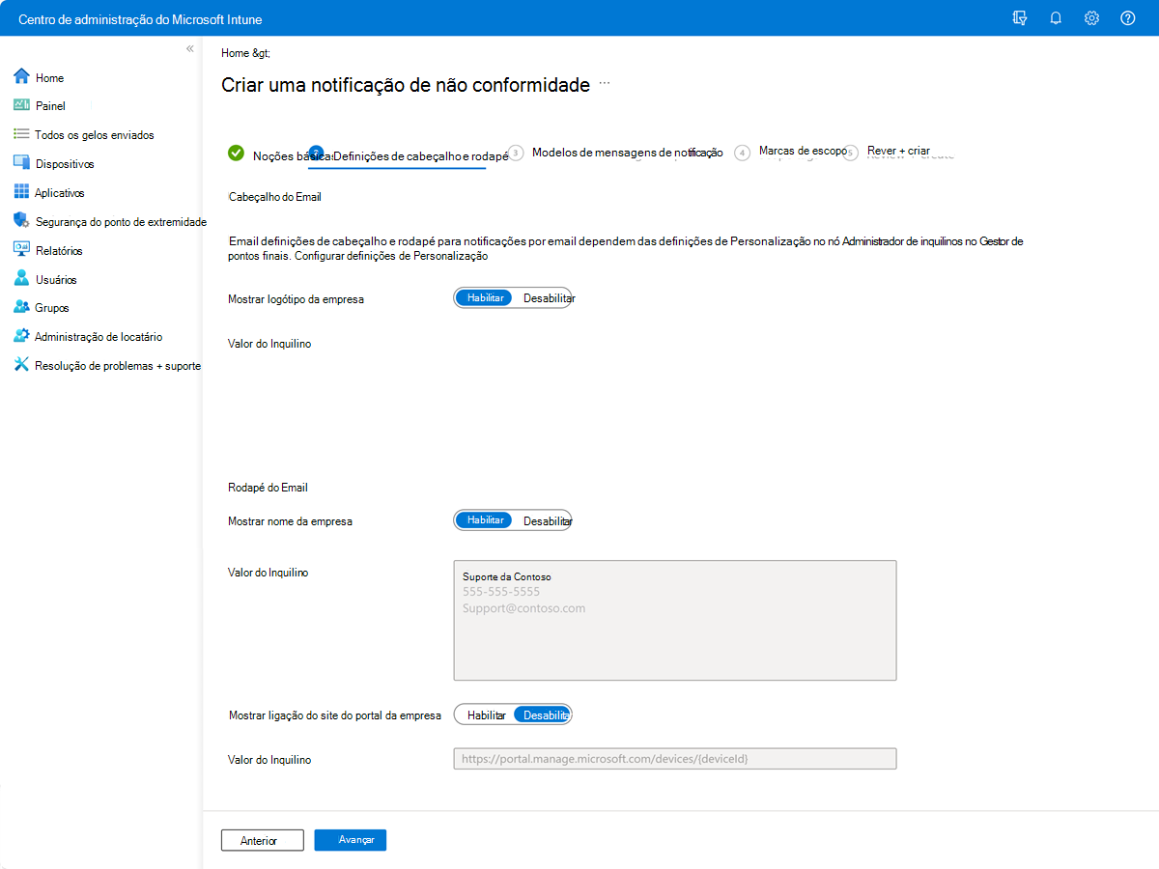This screenshot has width=1159, height=869.
Task: Open Dispositivos from the sidebar
Action: coord(63,163)
